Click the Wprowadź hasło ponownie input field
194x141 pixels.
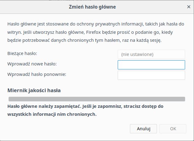pos(151,75)
